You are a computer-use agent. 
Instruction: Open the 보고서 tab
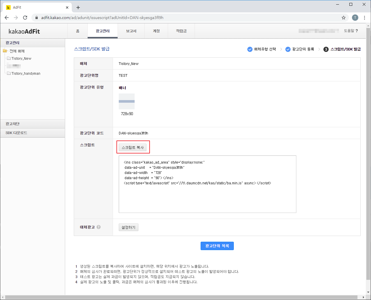[x=131, y=31]
